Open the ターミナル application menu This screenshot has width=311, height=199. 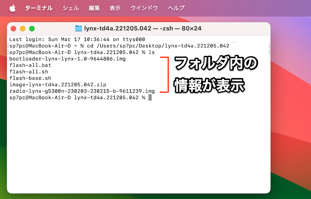pos(38,8)
